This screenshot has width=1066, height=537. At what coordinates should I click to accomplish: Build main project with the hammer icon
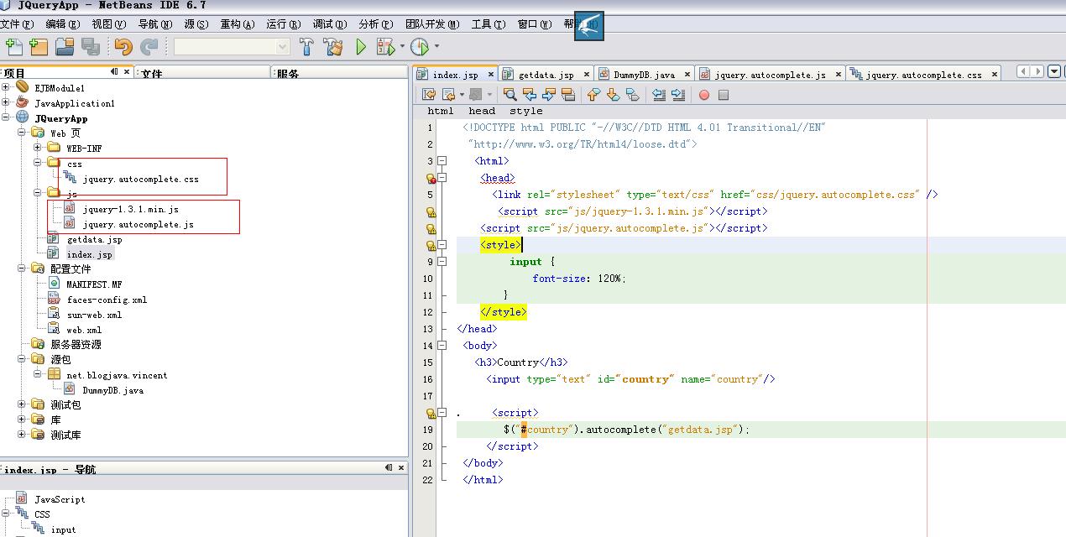(x=306, y=47)
